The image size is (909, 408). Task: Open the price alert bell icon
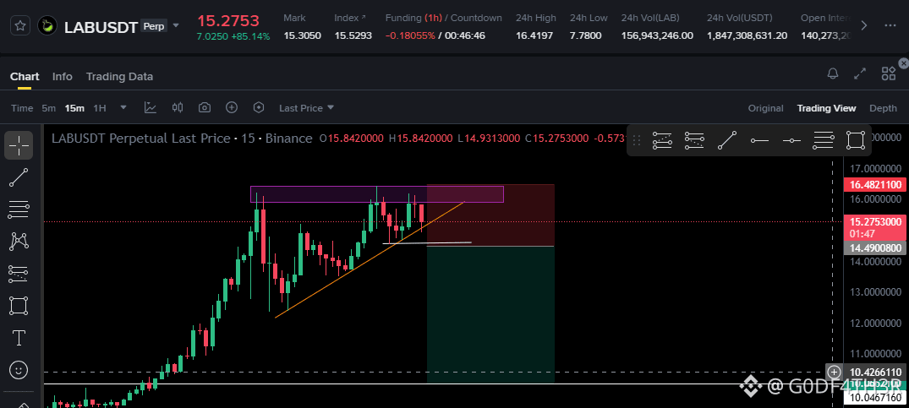coord(833,73)
